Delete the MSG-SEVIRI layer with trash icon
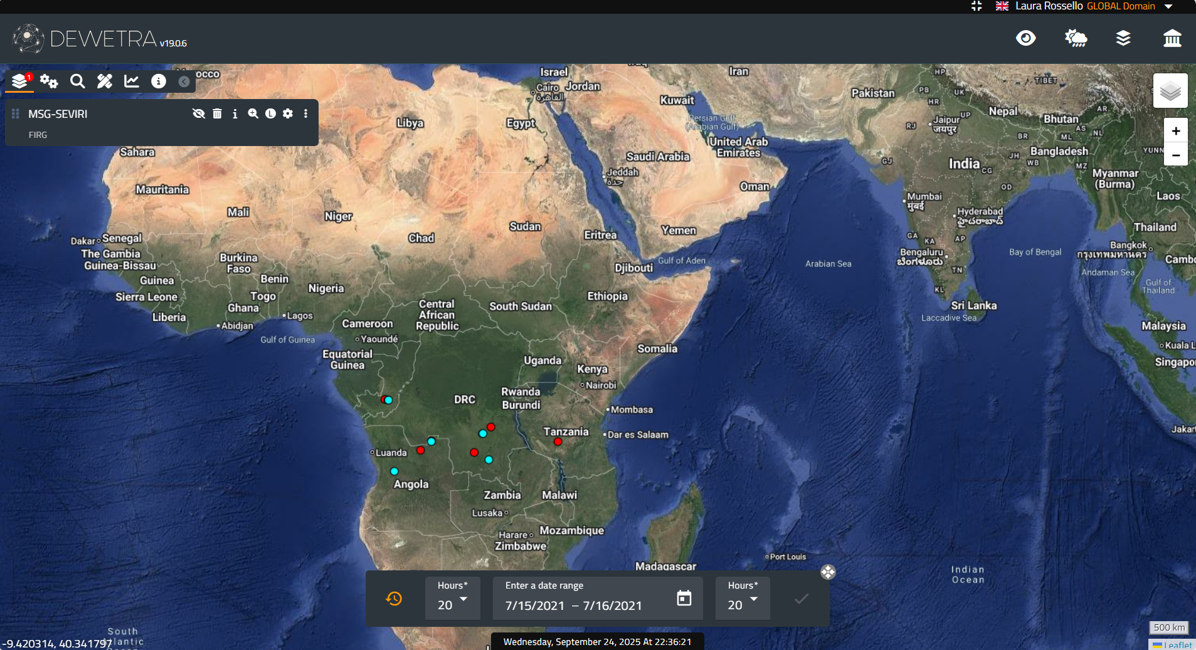 pyautogui.click(x=217, y=113)
